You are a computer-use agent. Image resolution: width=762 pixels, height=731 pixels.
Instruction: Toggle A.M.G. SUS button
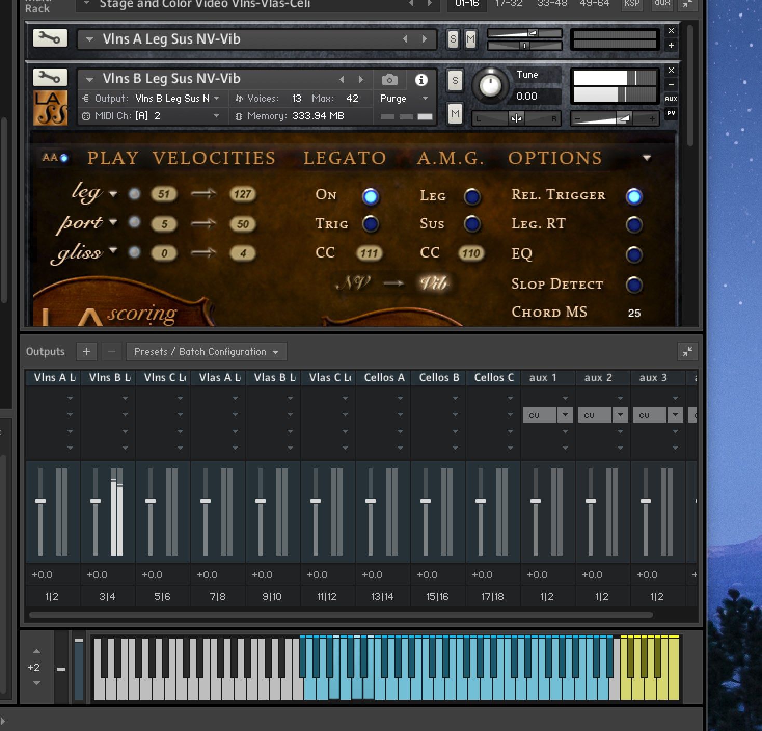pos(472,224)
